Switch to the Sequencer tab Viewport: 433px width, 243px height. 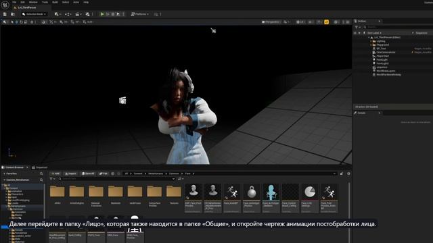point(40,167)
